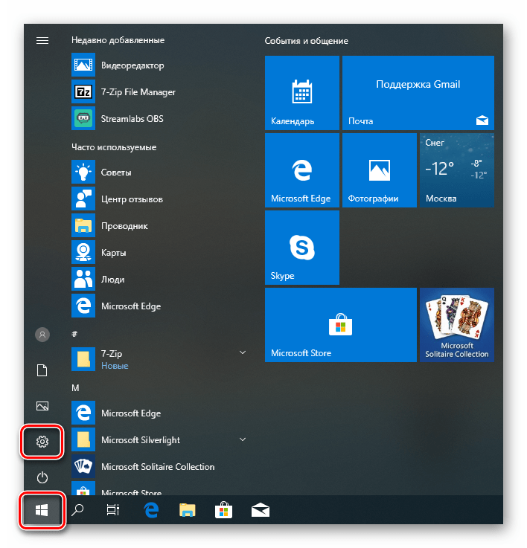Open the Documents sidebar icon
Viewport: 527px width, 548px height.
(42, 370)
